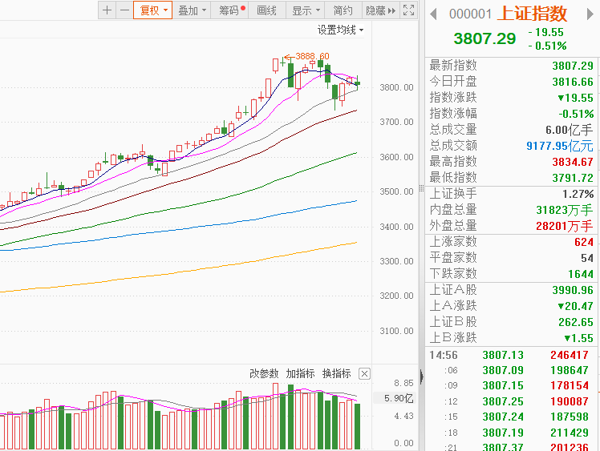Image resolution: width=600 pixels, height=451 pixels.
Task: Click the 上证指数 index title
Action: [532, 14]
